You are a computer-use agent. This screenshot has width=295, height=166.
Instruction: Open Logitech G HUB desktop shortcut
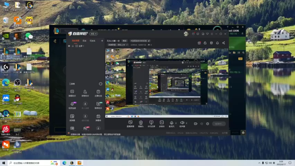click(x=6, y=70)
